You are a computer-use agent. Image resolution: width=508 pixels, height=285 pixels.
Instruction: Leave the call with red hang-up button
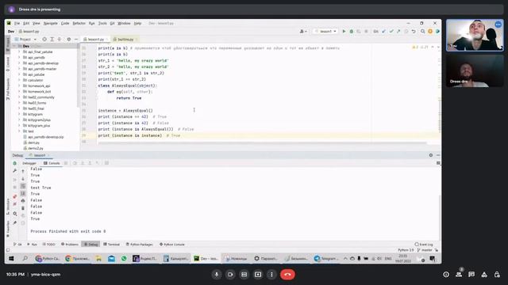(x=287, y=275)
